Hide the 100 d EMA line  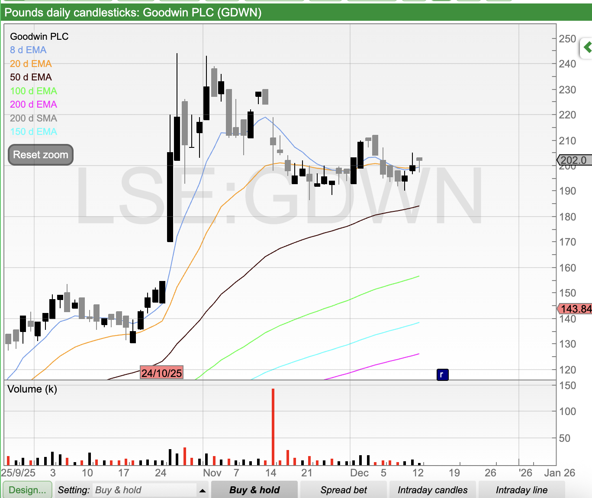tap(33, 91)
